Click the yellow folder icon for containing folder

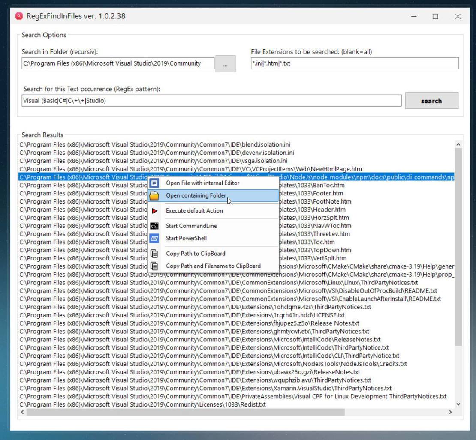155,195
